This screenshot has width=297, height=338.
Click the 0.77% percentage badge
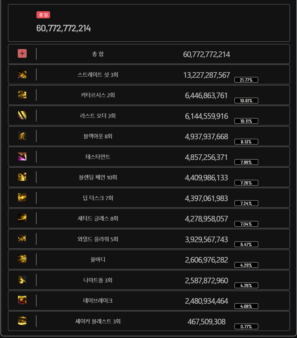click(246, 326)
